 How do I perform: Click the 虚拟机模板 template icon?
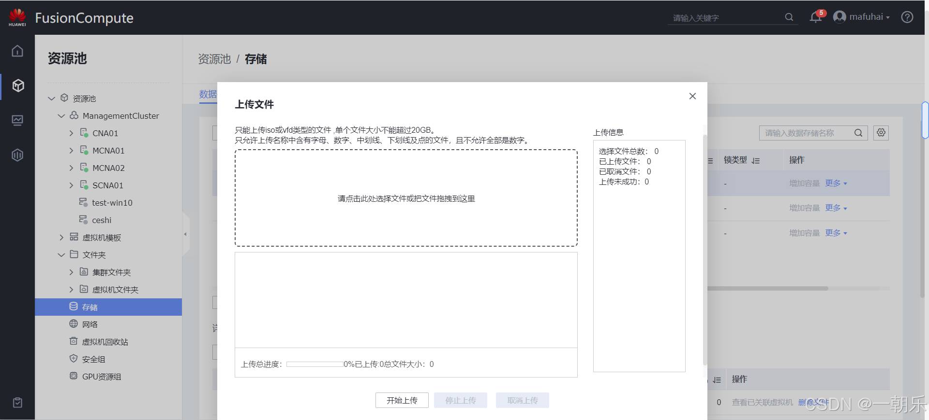74,237
